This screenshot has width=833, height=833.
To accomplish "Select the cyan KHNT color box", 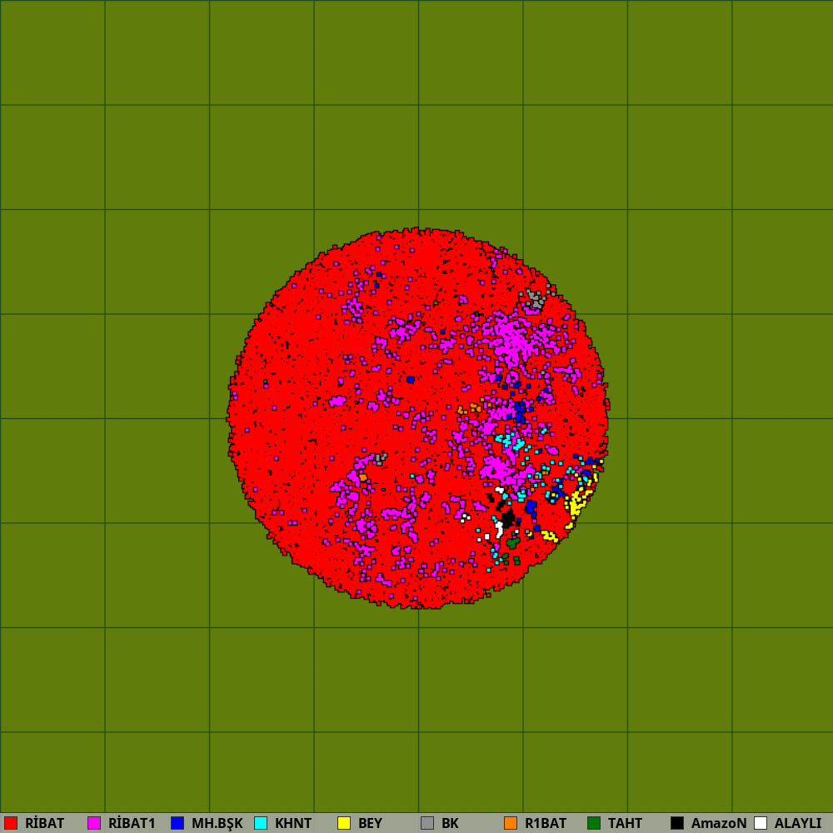I will [261, 823].
